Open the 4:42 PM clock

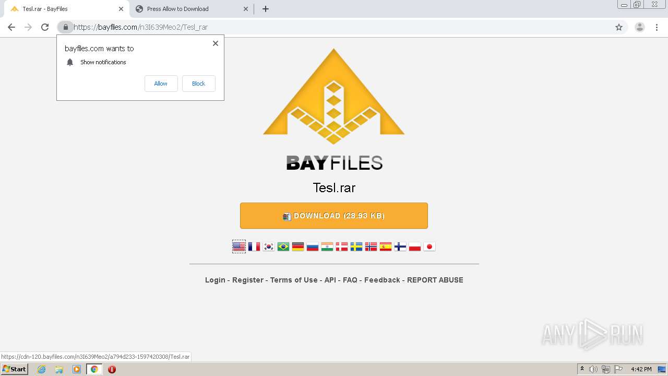(x=641, y=369)
